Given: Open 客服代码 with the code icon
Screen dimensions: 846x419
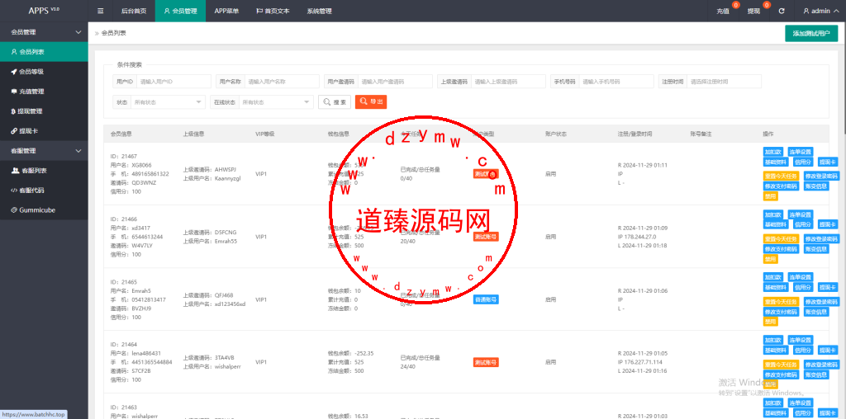Looking at the screenshot, I should (44, 191).
